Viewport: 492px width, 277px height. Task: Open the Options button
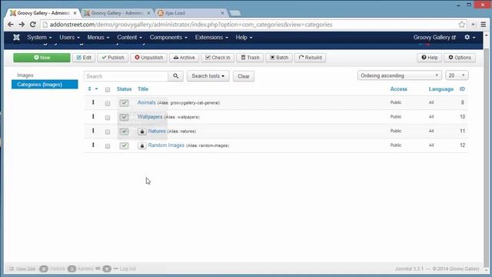[460, 58]
